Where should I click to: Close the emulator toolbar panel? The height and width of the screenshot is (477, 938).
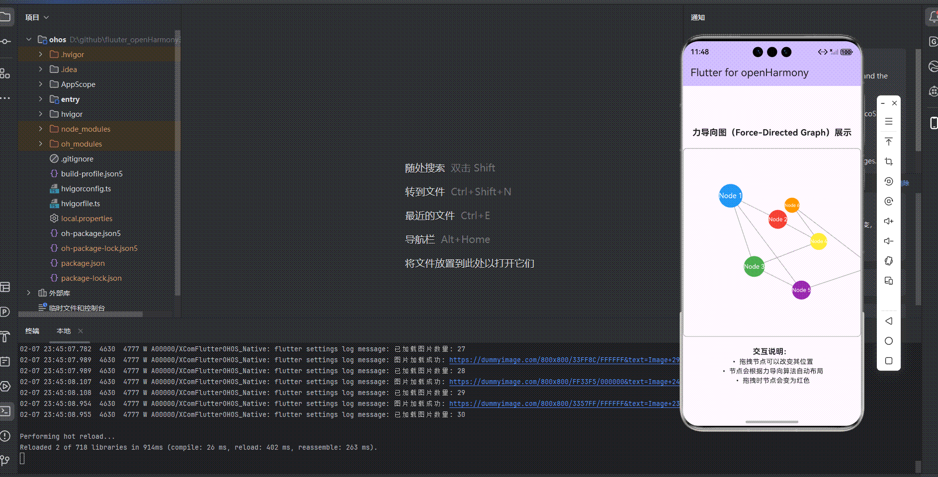point(894,103)
